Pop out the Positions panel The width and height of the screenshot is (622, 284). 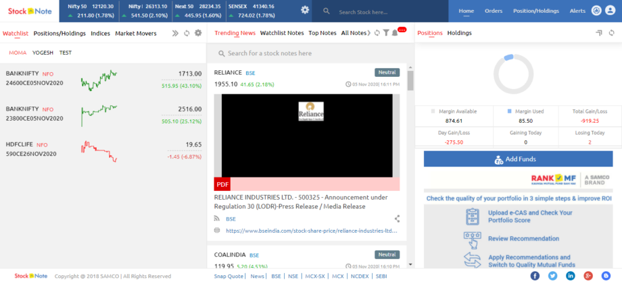tap(599, 33)
